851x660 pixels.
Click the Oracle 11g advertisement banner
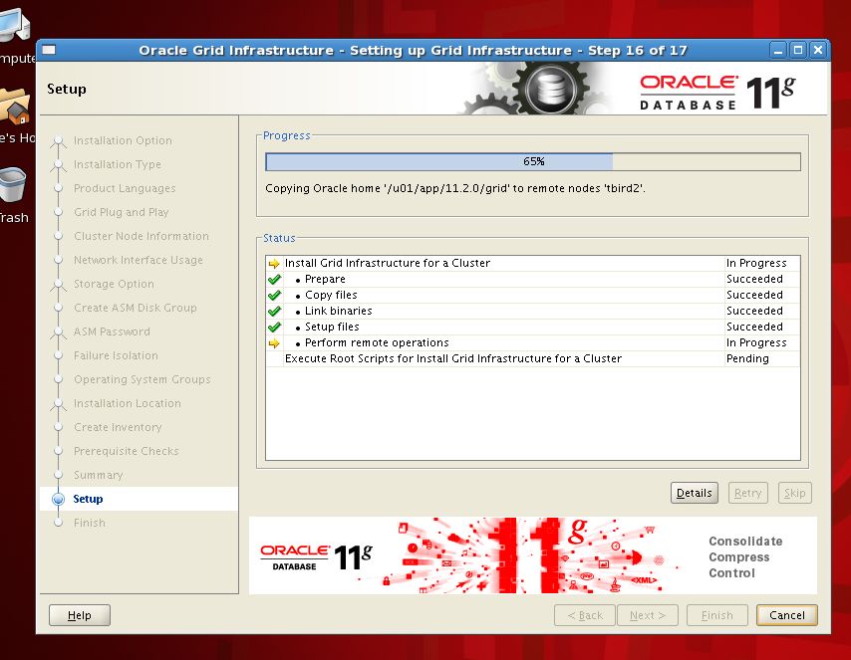pyautogui.click(x=532, y=555)
